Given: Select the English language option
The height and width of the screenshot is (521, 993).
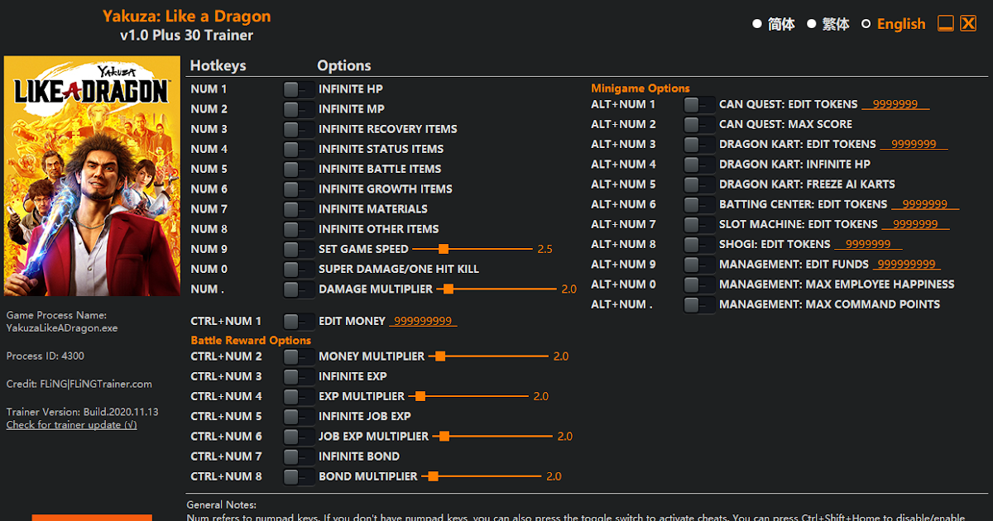Looking at the screenshot, I should tap(893, 24).
